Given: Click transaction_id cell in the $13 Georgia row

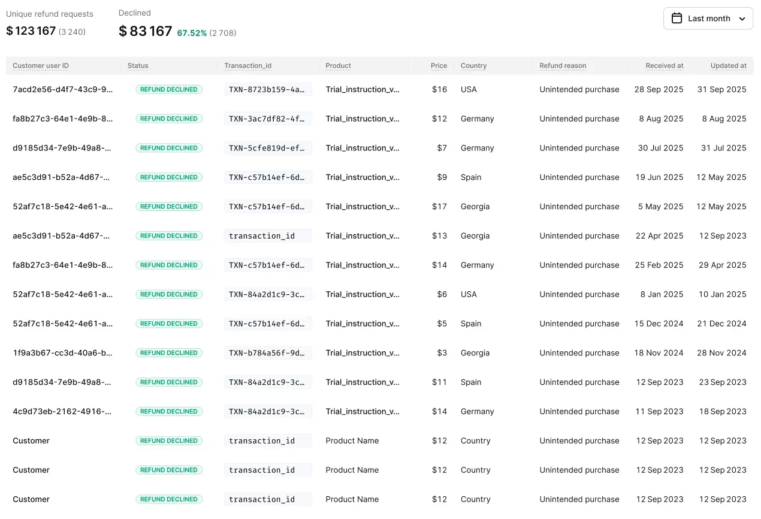Looking at the screenshot, I should (268, 236).
